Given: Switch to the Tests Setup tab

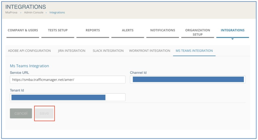Looking at the screenshot, I should (58, 30).
